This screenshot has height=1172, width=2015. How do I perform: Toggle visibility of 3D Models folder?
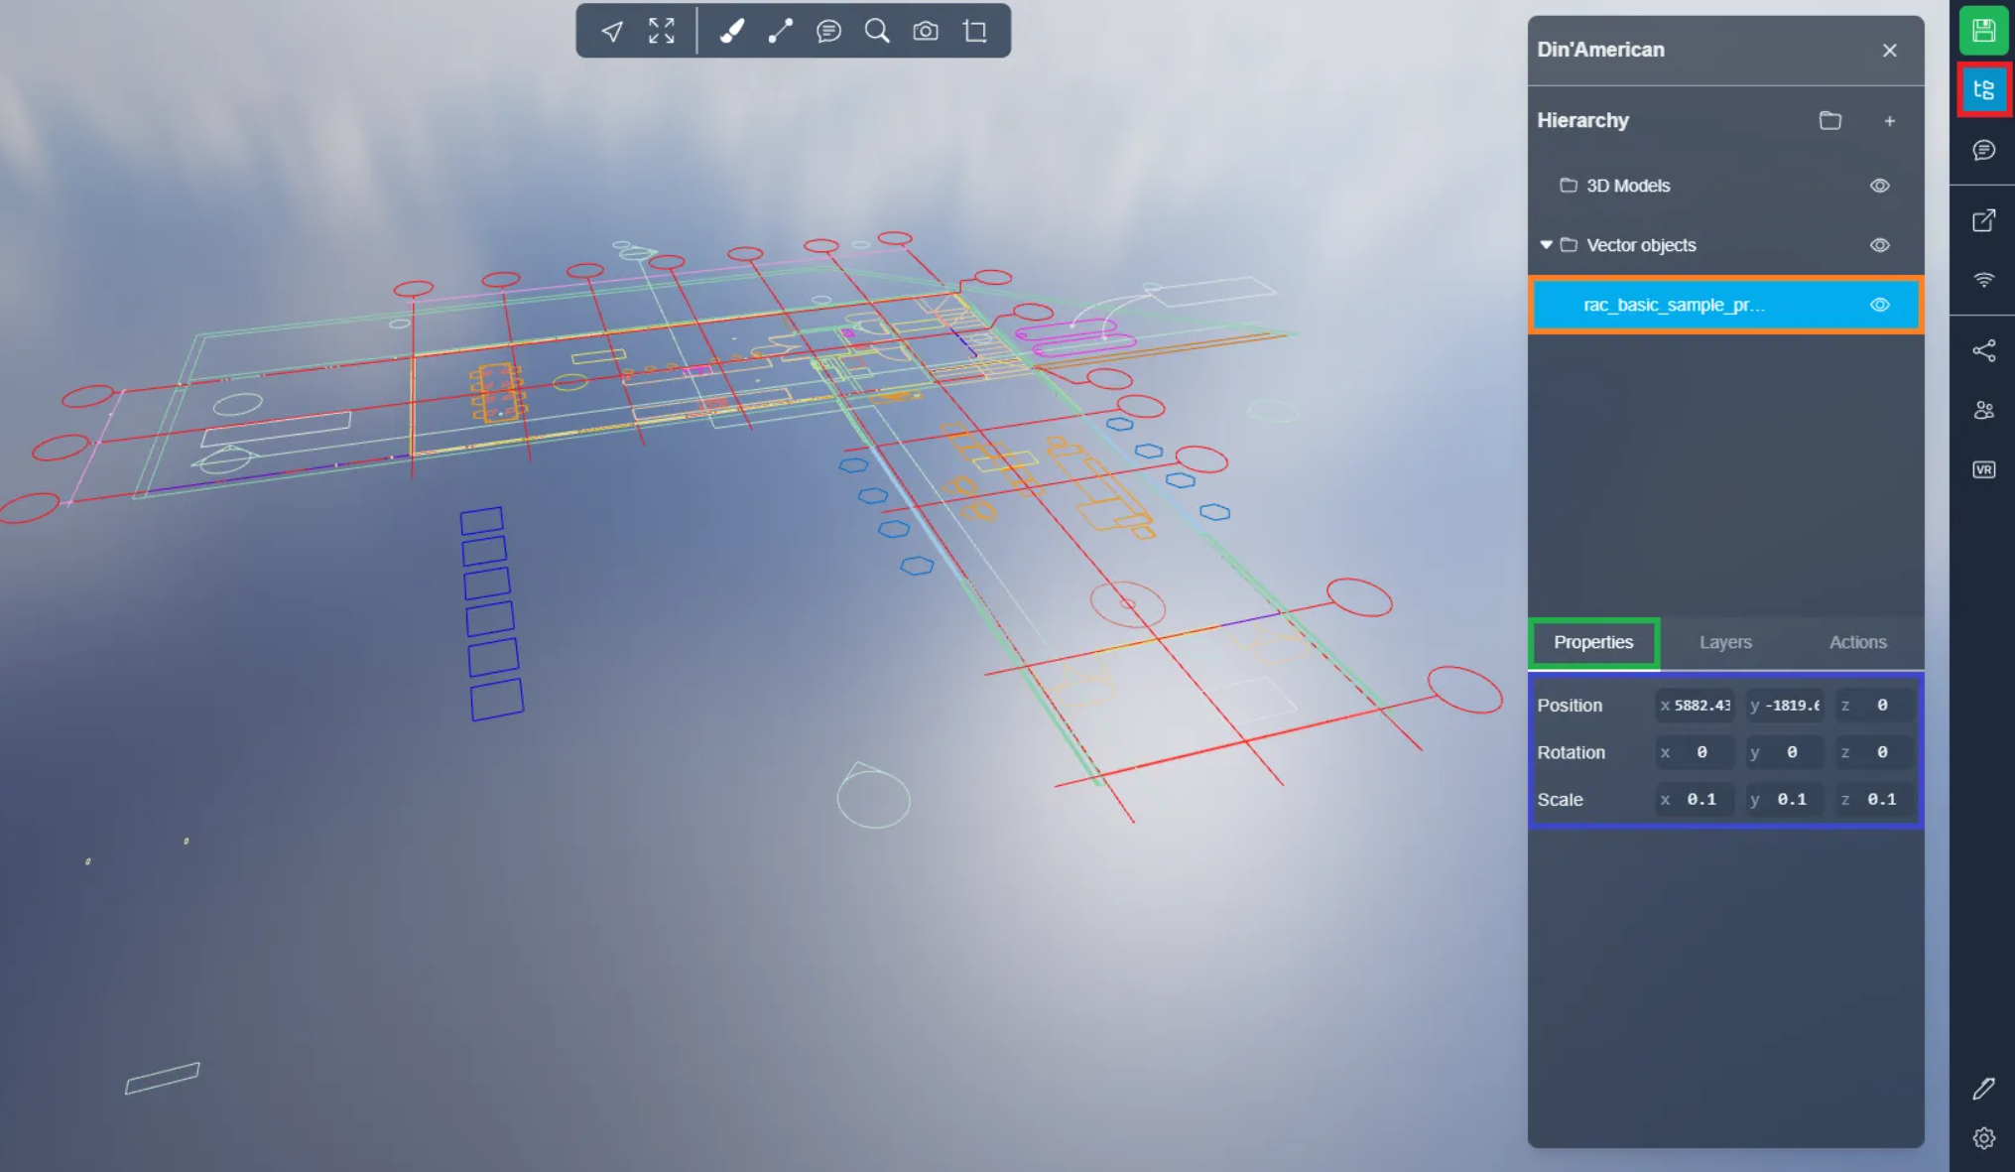1879,186
